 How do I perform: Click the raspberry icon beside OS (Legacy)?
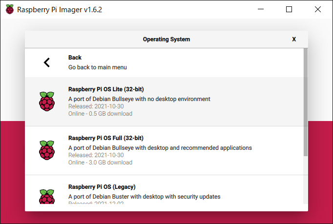click(47, 196)
